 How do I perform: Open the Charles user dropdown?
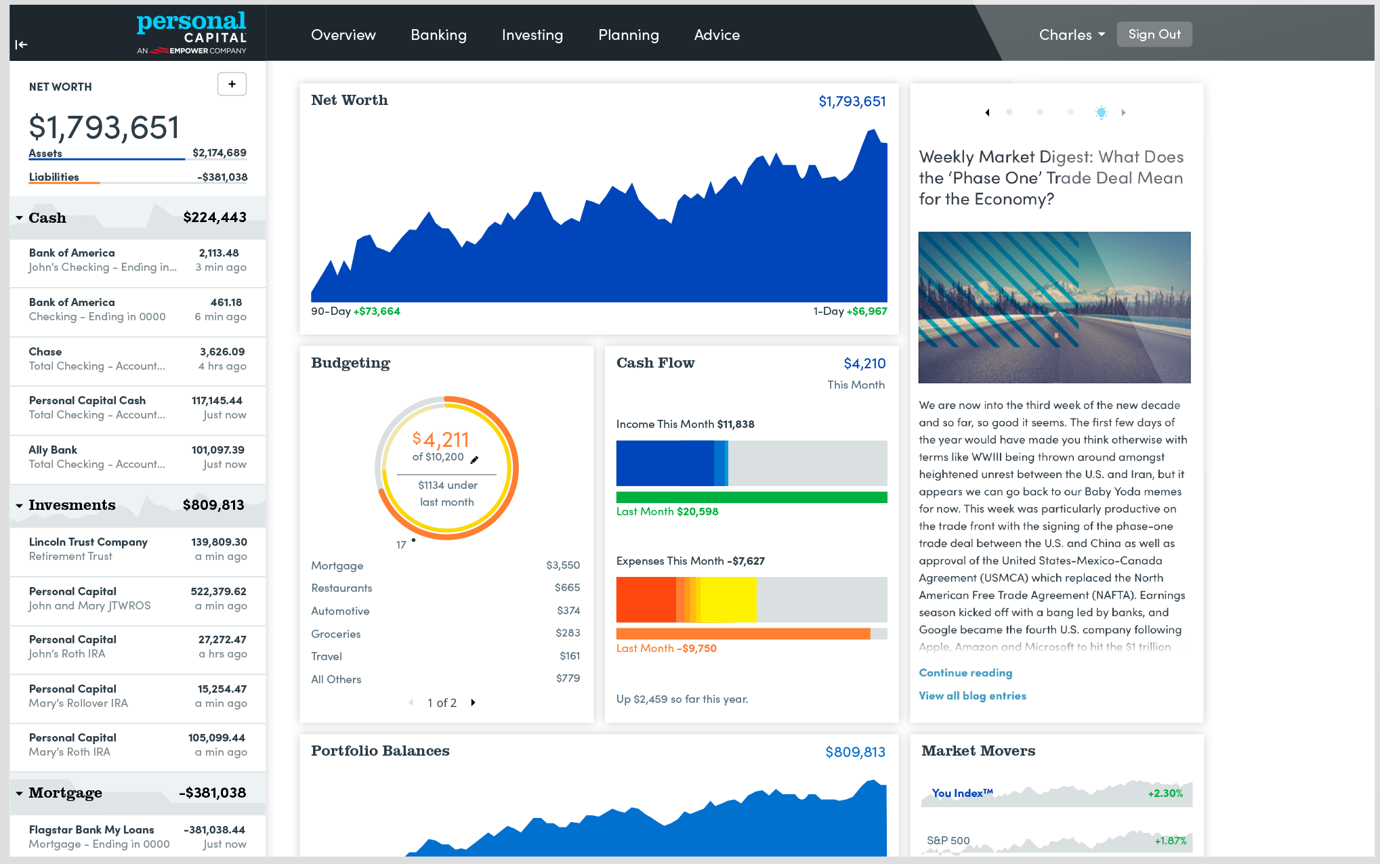click(x=1072, y=35)
